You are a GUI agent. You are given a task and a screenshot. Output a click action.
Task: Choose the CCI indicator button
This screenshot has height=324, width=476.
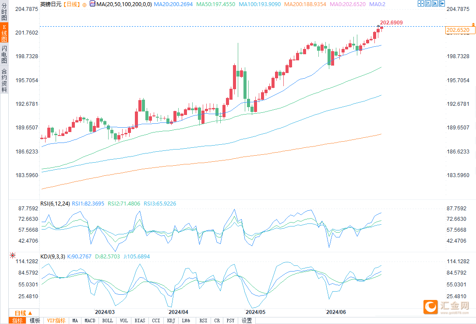click(x=156, y=321)
